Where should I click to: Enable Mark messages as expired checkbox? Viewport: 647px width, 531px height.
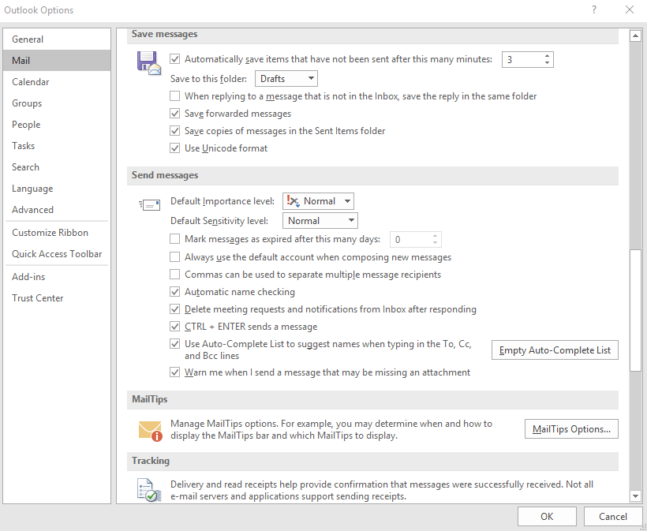tap(175, 239)
